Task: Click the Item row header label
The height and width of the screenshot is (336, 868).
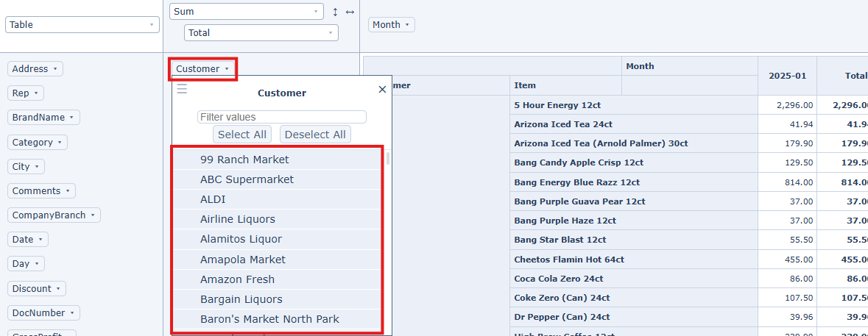Action: [x=525, y=86]
